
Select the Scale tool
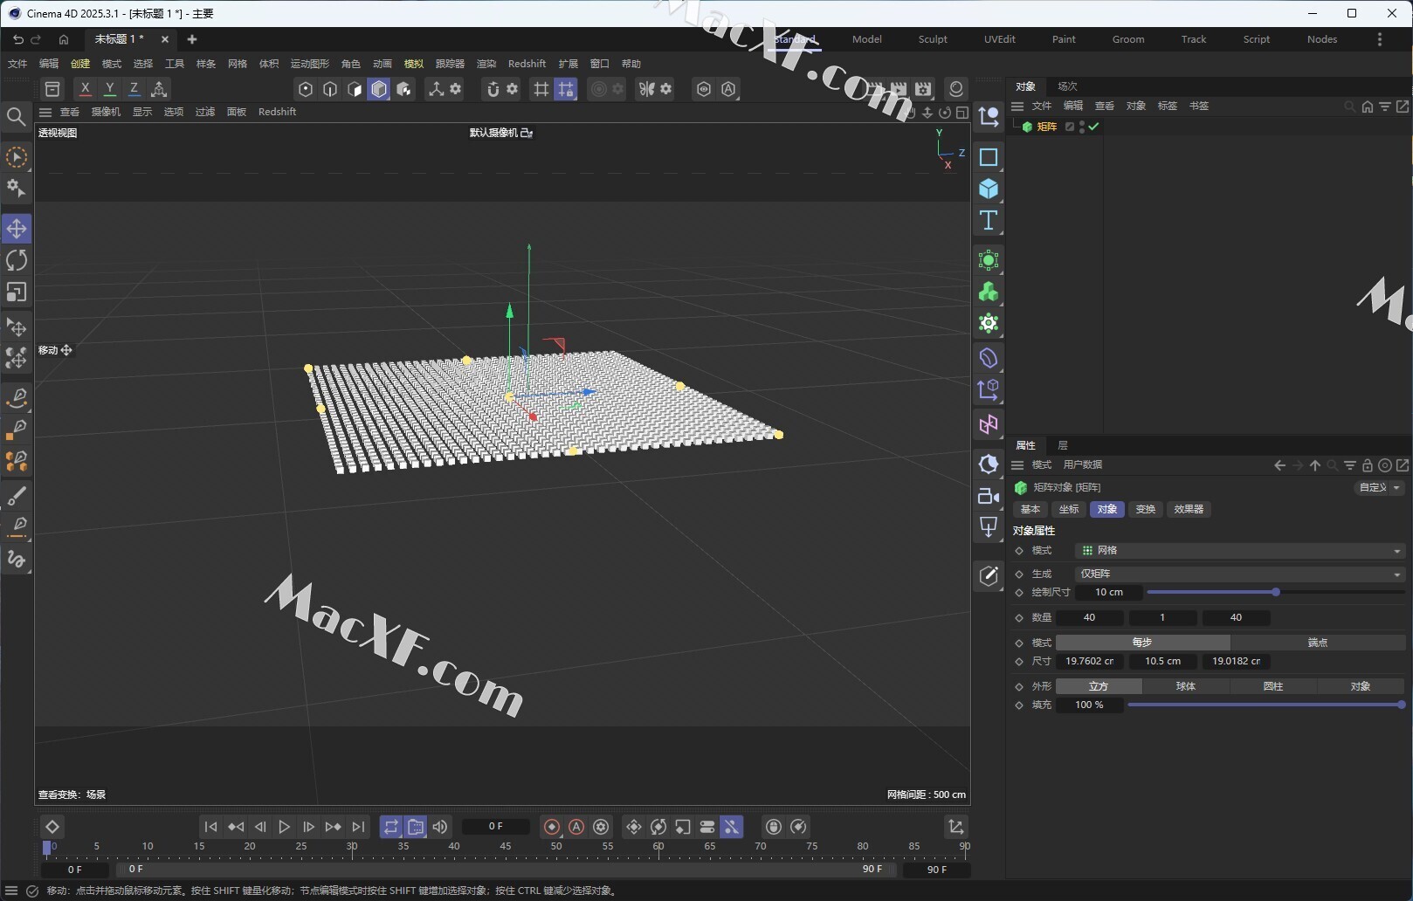point(17,292)
